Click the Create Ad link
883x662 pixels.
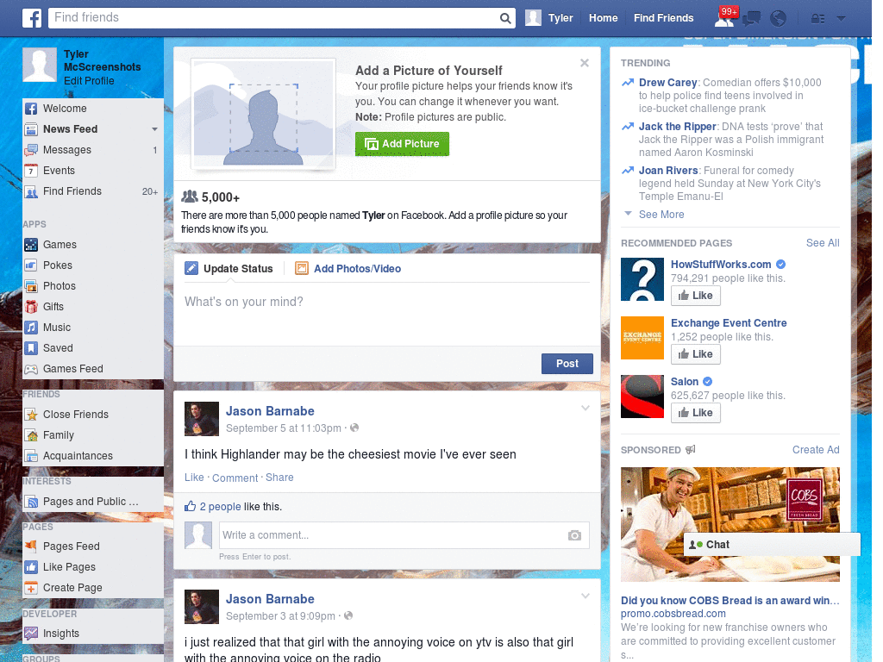tap(816, 450)
